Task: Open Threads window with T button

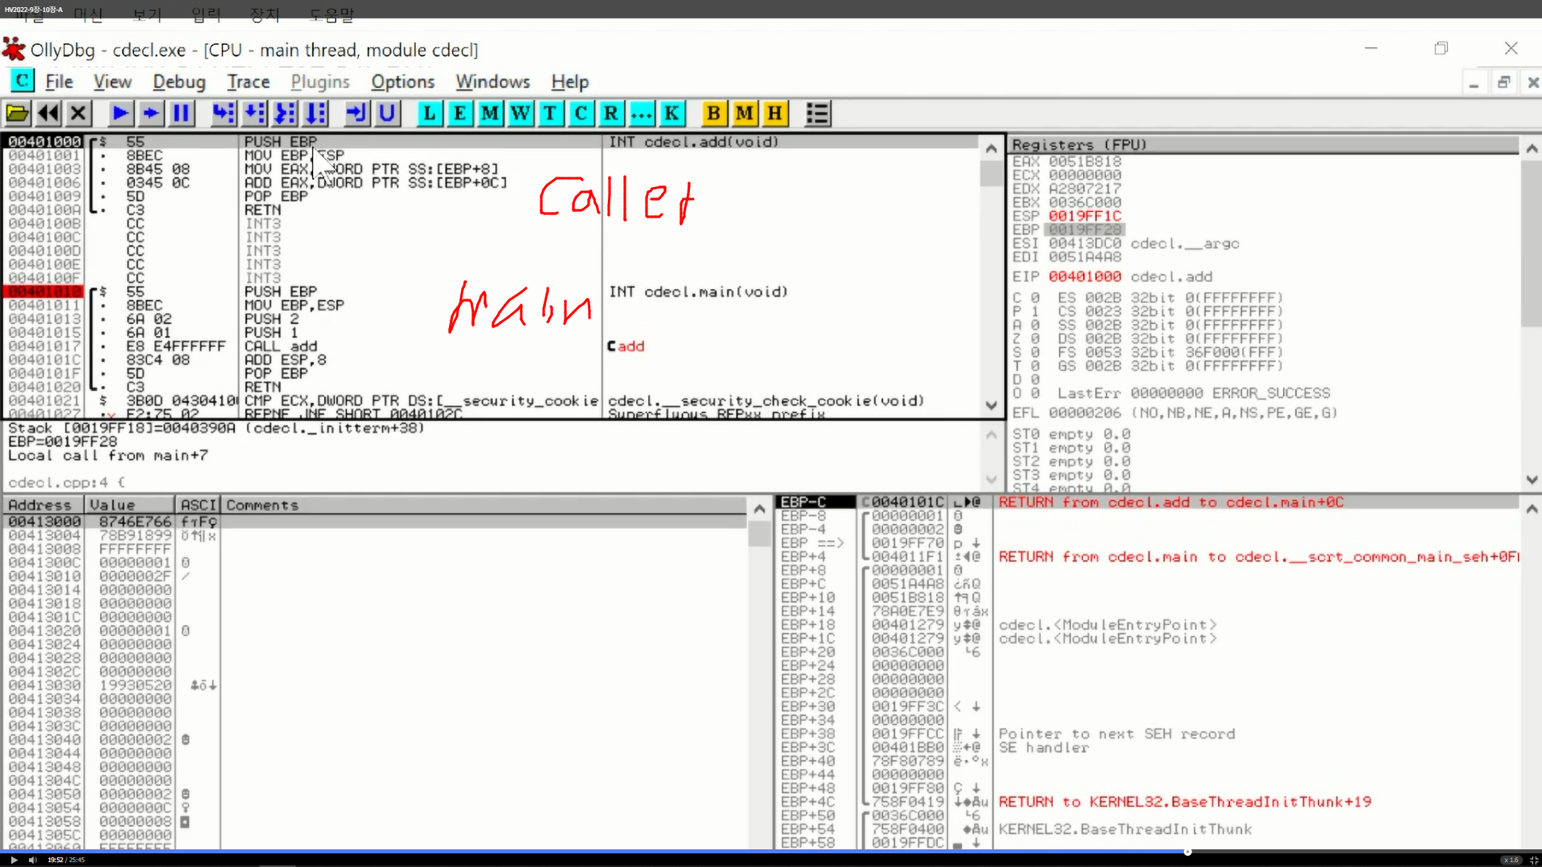Action: click(x=550, y=113)
